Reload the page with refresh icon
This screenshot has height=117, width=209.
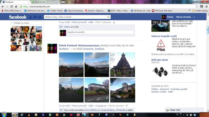(12, 6)
